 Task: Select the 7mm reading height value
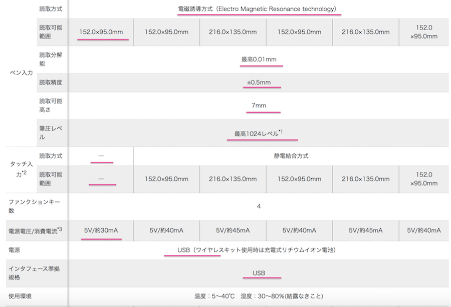(x=259, y=105)
